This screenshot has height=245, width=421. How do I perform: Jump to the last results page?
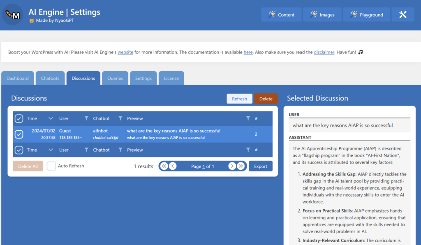click(x=241, y=166)
